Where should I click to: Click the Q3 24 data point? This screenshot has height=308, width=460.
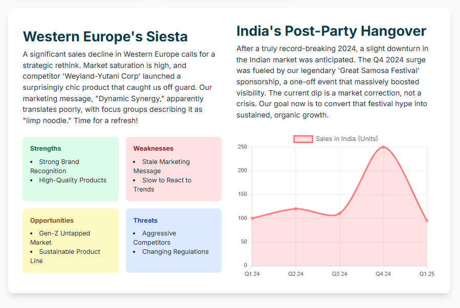pyautogui.click(x=339, y=214)
